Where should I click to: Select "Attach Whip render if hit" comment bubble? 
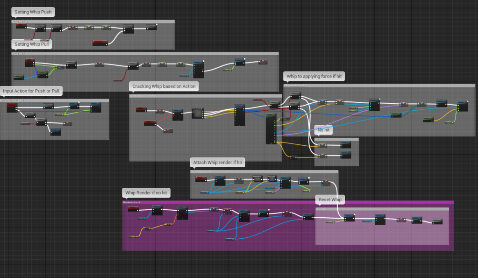(x=218, y=163)
